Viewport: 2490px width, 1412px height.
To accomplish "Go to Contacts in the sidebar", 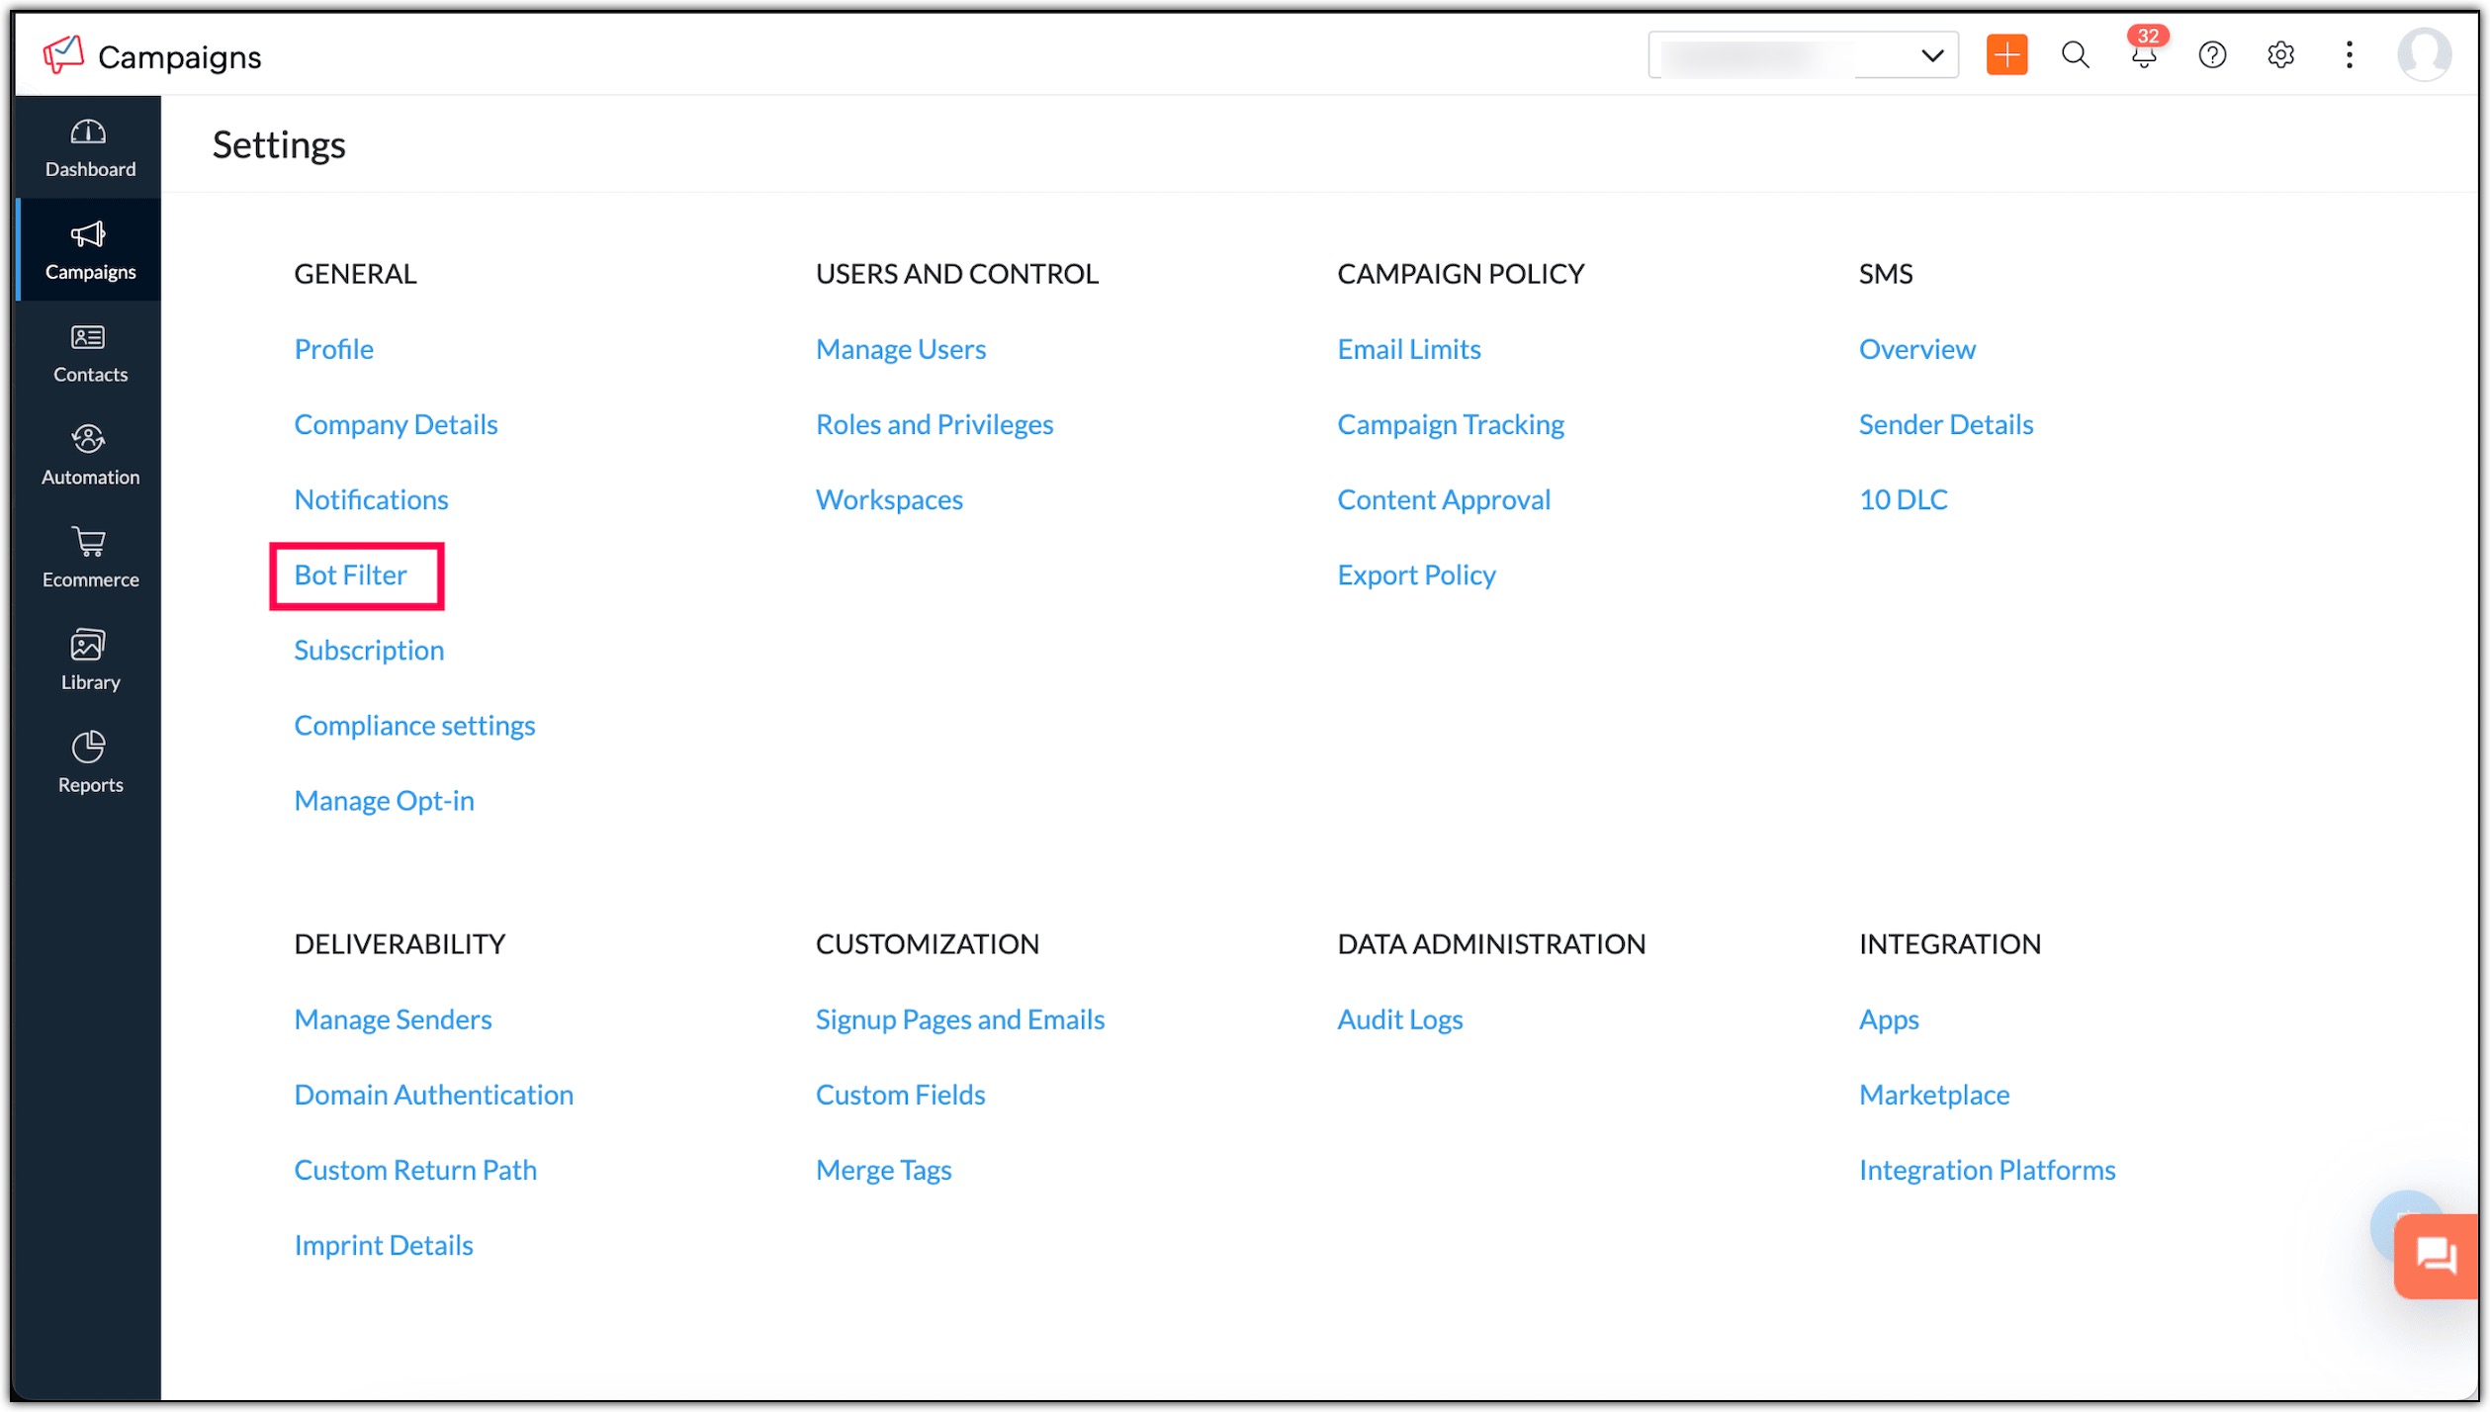I will coord(89,353).
